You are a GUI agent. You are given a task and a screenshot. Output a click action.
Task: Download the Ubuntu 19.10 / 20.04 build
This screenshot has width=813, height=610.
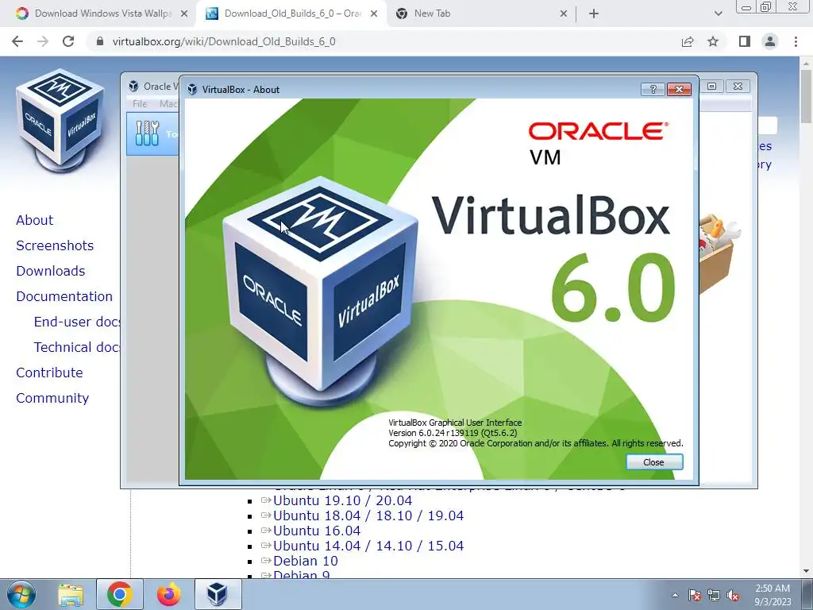[342, 500]
